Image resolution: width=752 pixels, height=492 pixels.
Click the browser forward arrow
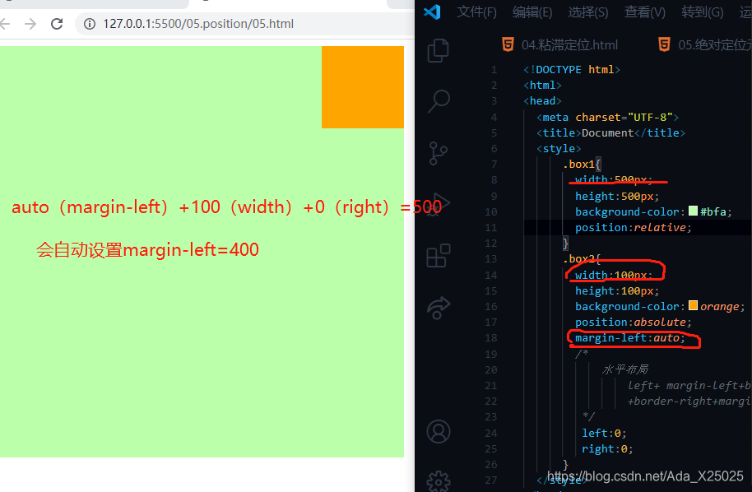30,24
